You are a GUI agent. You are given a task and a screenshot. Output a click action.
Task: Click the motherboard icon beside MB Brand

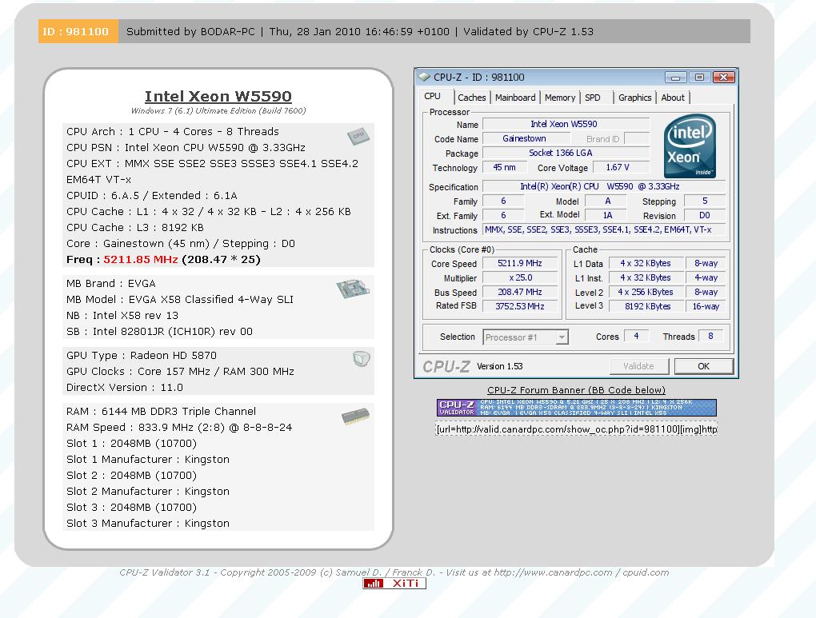coord(353,288)
